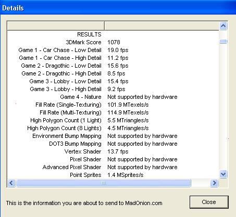Click the Close button

[x=209, y=202]
